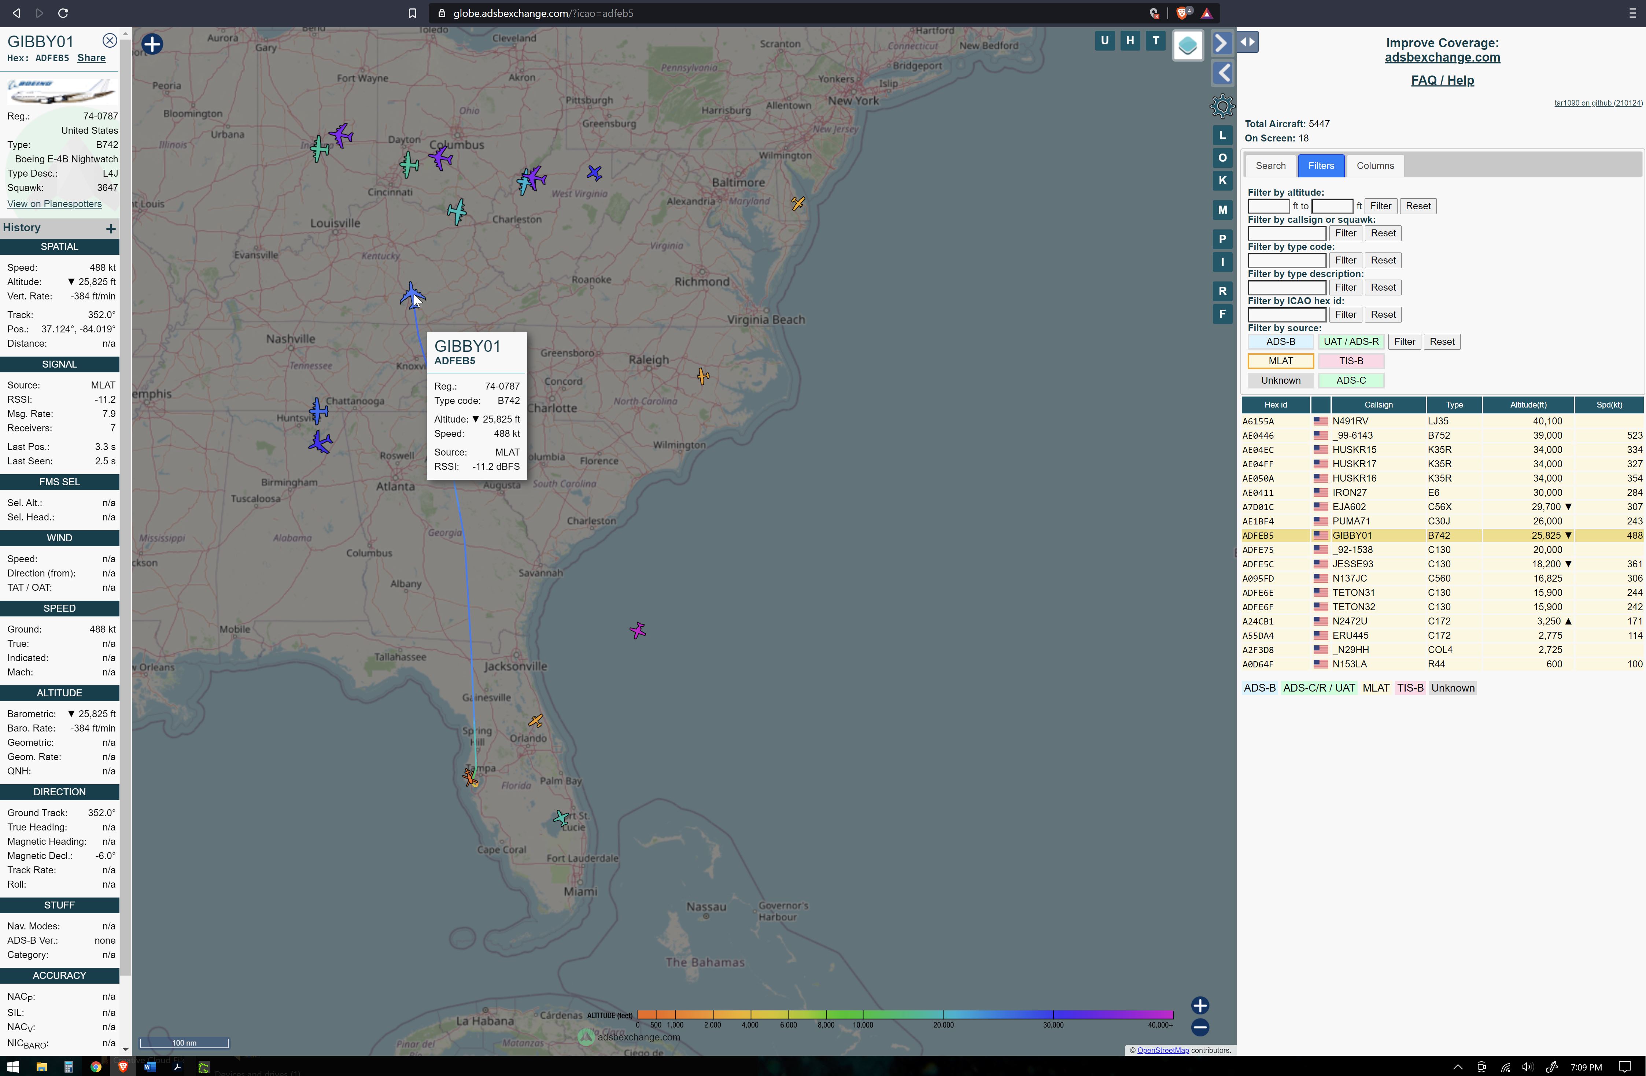Toggle the K map button
1646x1076 pixels.
(x=1222, y=181)
